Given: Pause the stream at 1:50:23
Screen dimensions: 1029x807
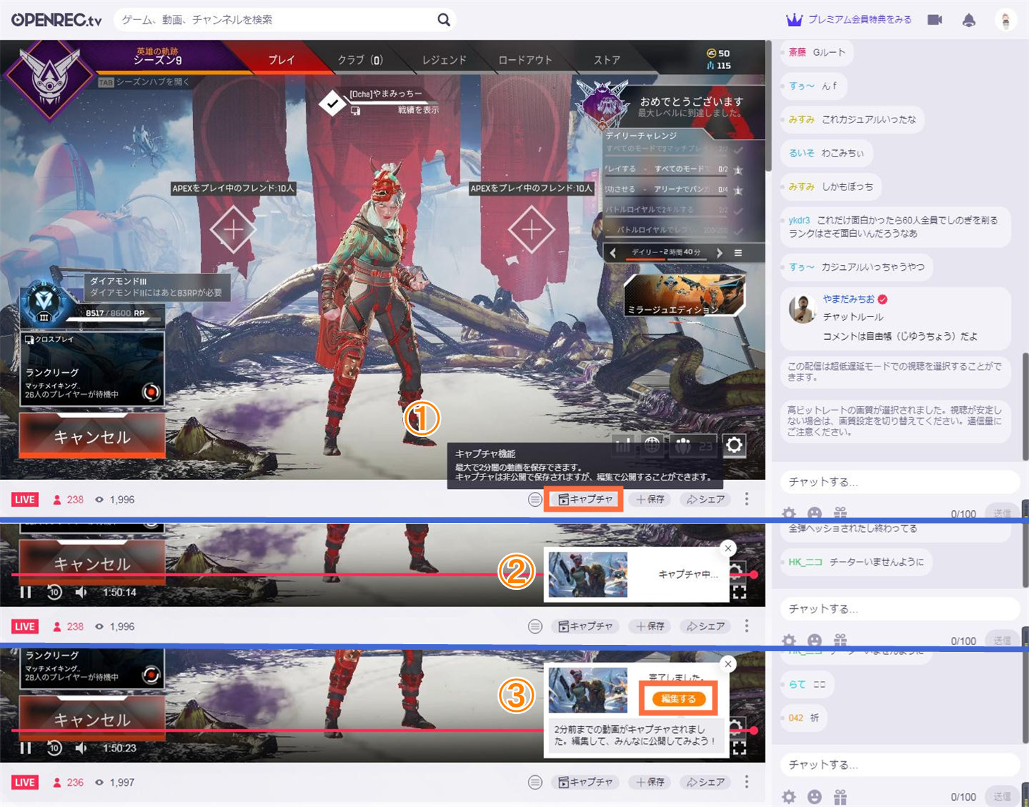Looking at the screenshot, I should tap(26, 748).
